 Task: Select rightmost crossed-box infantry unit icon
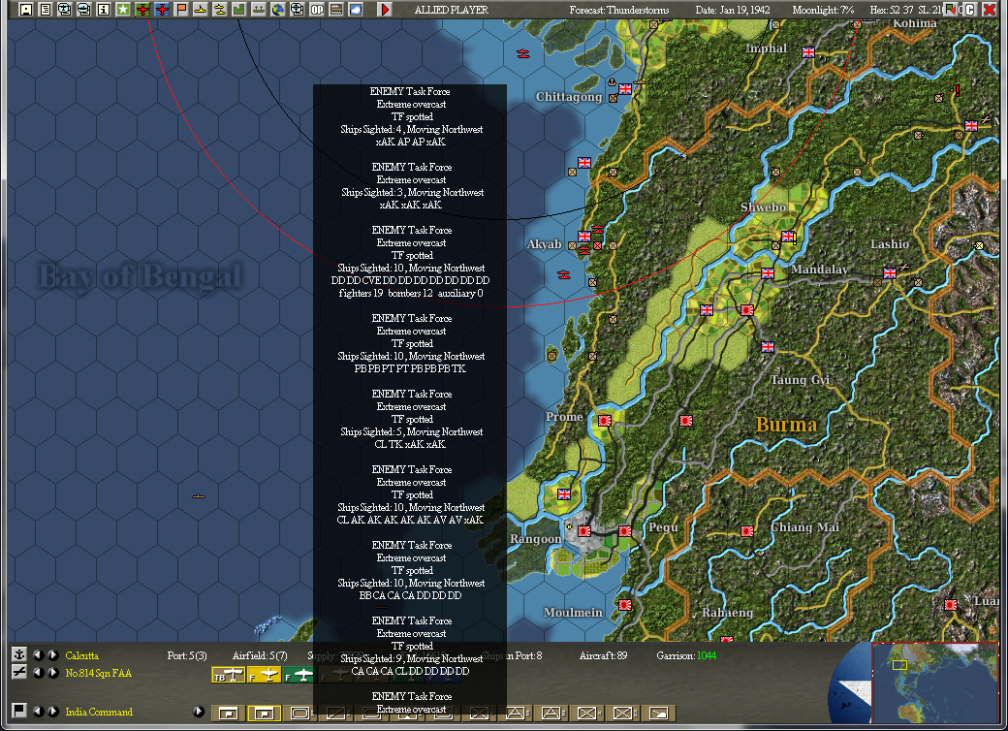623,713
